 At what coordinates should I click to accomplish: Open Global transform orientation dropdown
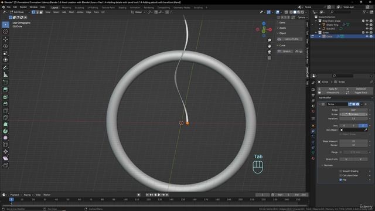(x=138, y=12)
